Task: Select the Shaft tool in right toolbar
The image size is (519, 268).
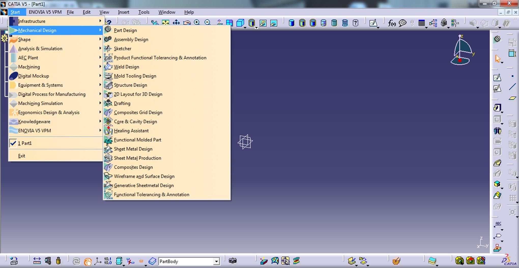Action: (x=497, y=131)
